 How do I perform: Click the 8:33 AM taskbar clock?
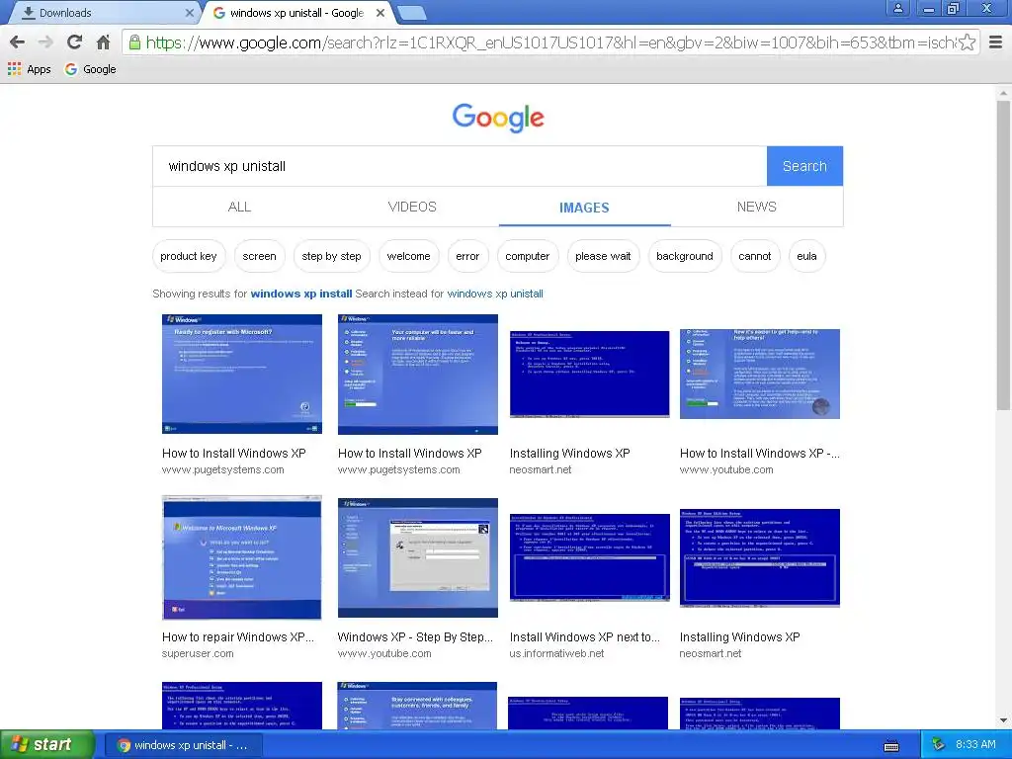pos(975,745)
